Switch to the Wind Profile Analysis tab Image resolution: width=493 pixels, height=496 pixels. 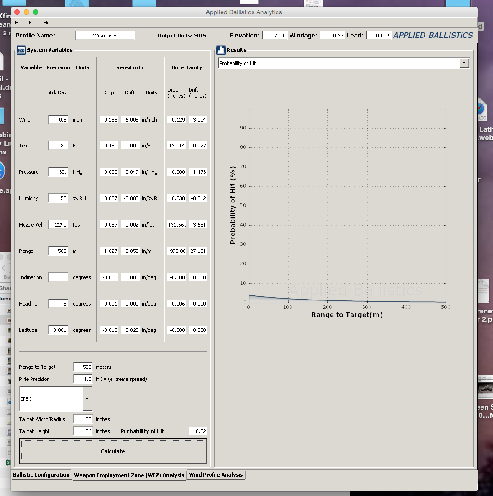point(216,475)
